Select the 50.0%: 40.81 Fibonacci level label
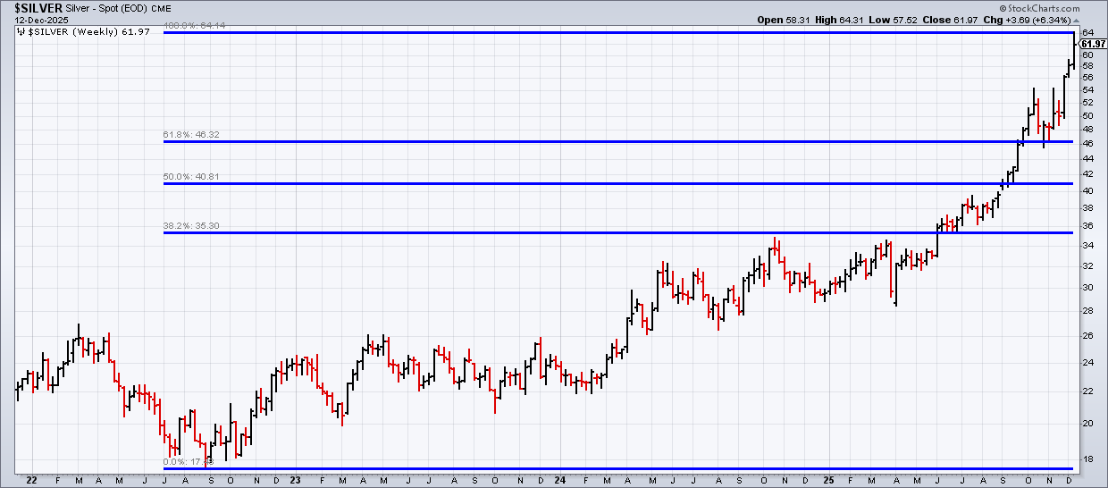The image size is (1108, 488). point(191,177)
